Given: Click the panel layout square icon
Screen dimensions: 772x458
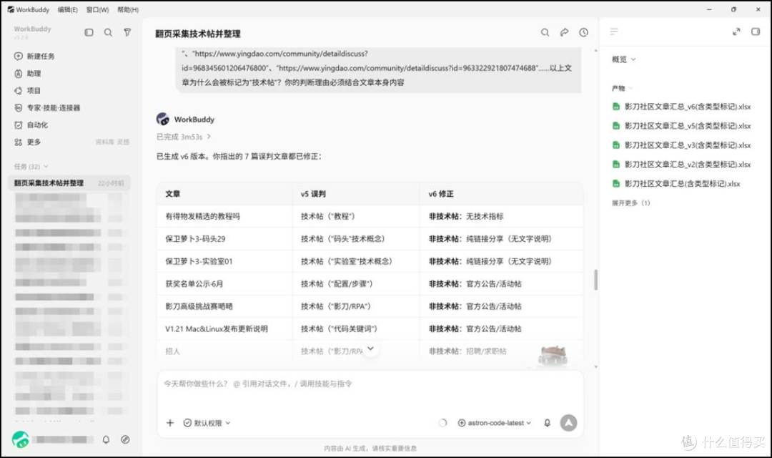Looking at the screenshot, I should click(756, 31).
